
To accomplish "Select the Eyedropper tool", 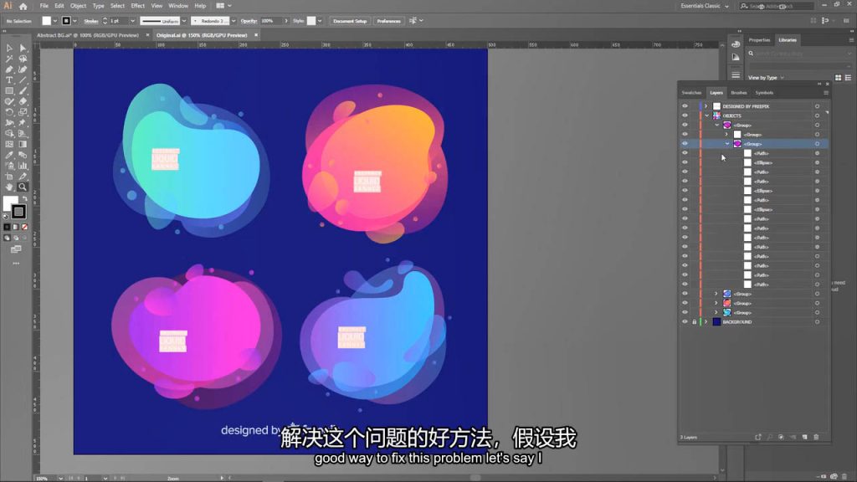I will tap(9, 155).
